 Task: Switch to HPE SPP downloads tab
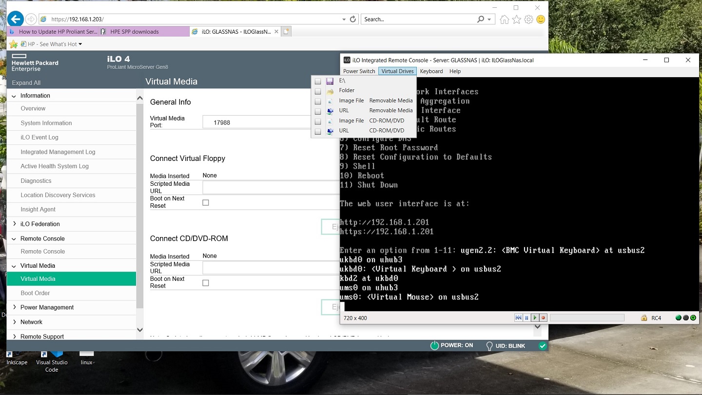(x=144, y=32)
